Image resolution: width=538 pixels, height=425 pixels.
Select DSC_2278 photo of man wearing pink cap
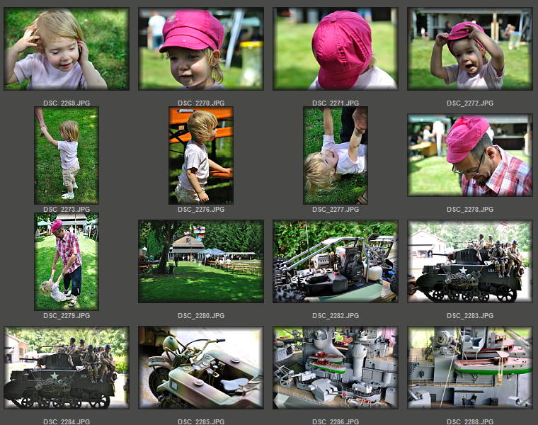pos(470,155)
